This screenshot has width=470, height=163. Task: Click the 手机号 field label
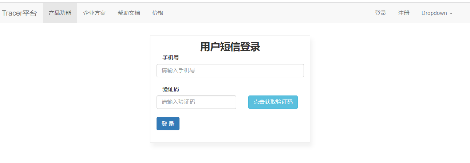click(170, 58)
